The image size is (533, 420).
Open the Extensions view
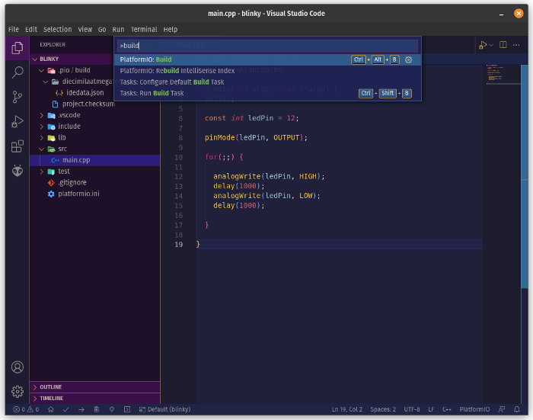(x=17, y=146)
